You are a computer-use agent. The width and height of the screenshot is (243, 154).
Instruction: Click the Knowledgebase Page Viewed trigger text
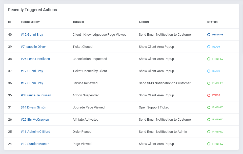99,35
